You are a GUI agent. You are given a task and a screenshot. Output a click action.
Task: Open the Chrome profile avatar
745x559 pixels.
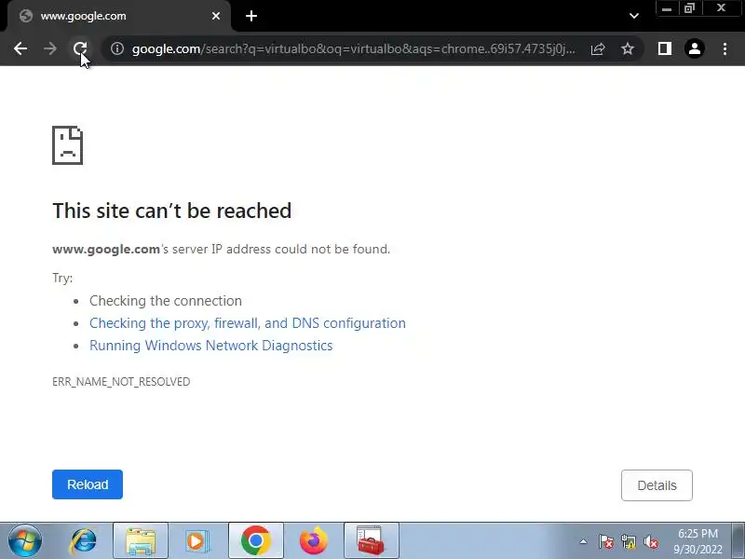click(x=695, y=48)
